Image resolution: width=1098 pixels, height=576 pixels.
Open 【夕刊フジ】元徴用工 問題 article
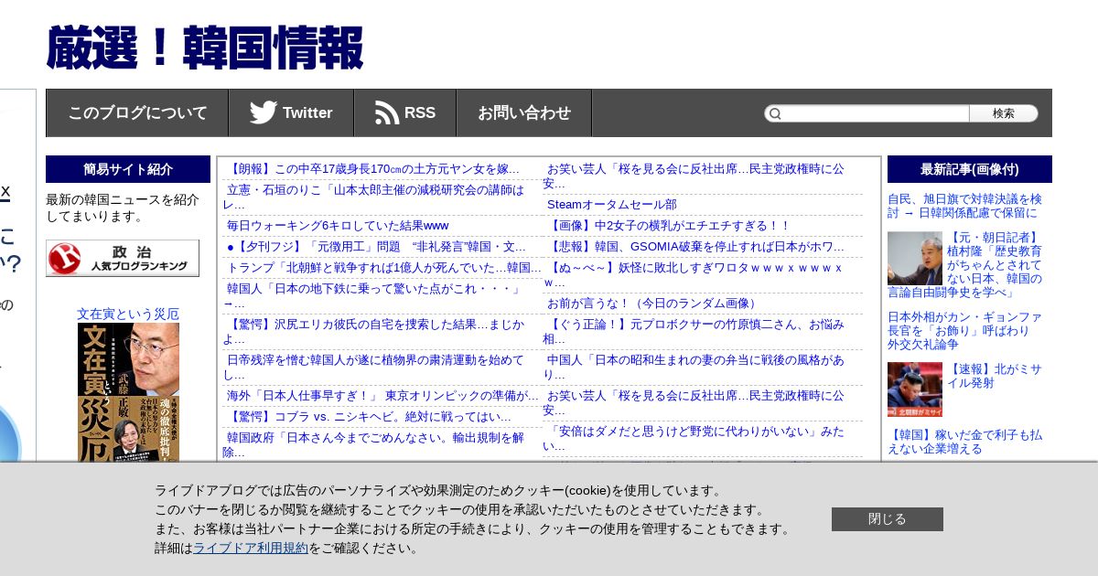click(x=376, y=246)
